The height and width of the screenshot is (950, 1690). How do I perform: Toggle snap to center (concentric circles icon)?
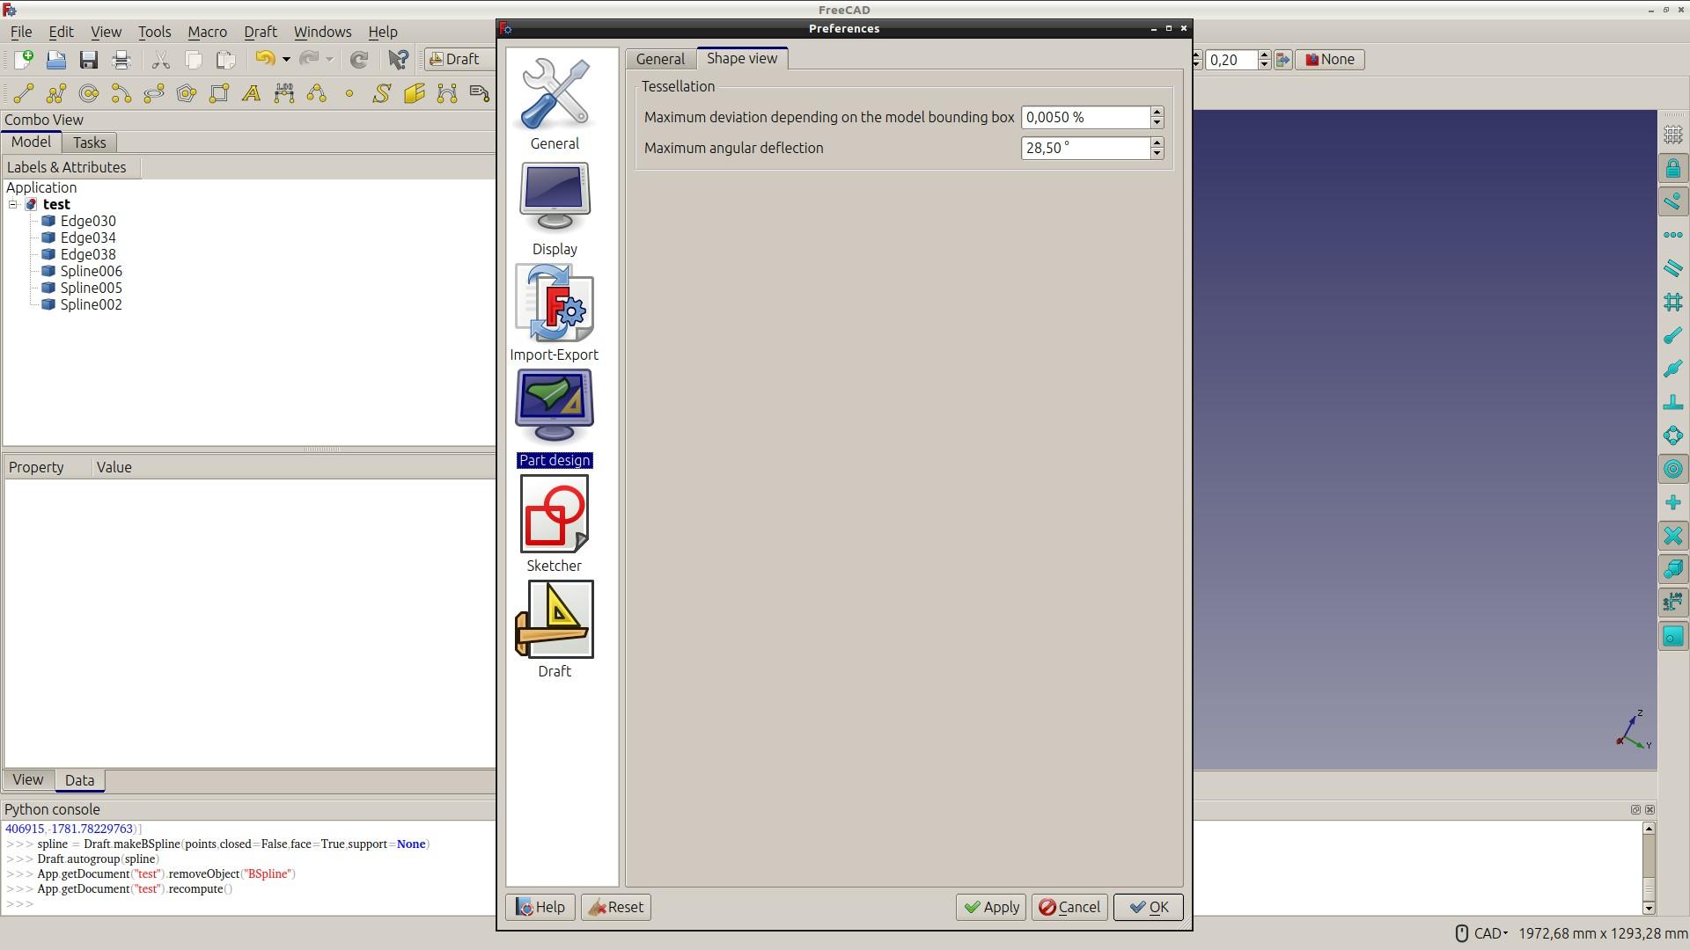(x=1672, y=469)
